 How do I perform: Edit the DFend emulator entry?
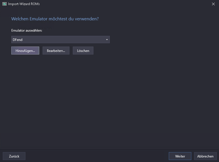pyautogui.click(x=56, y=51)
